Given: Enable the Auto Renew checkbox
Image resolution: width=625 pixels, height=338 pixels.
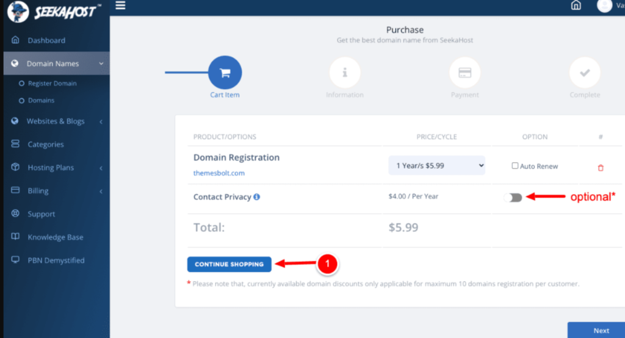Looking at the screenshot, I should [x=515, y=166].
